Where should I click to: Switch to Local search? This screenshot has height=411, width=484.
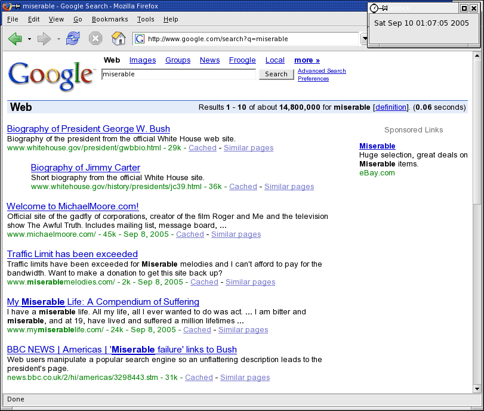coord(275,60)
